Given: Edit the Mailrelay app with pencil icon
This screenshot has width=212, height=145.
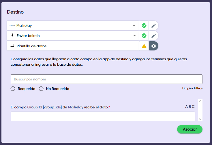Looking at the screenshot, I should (153, 26).
